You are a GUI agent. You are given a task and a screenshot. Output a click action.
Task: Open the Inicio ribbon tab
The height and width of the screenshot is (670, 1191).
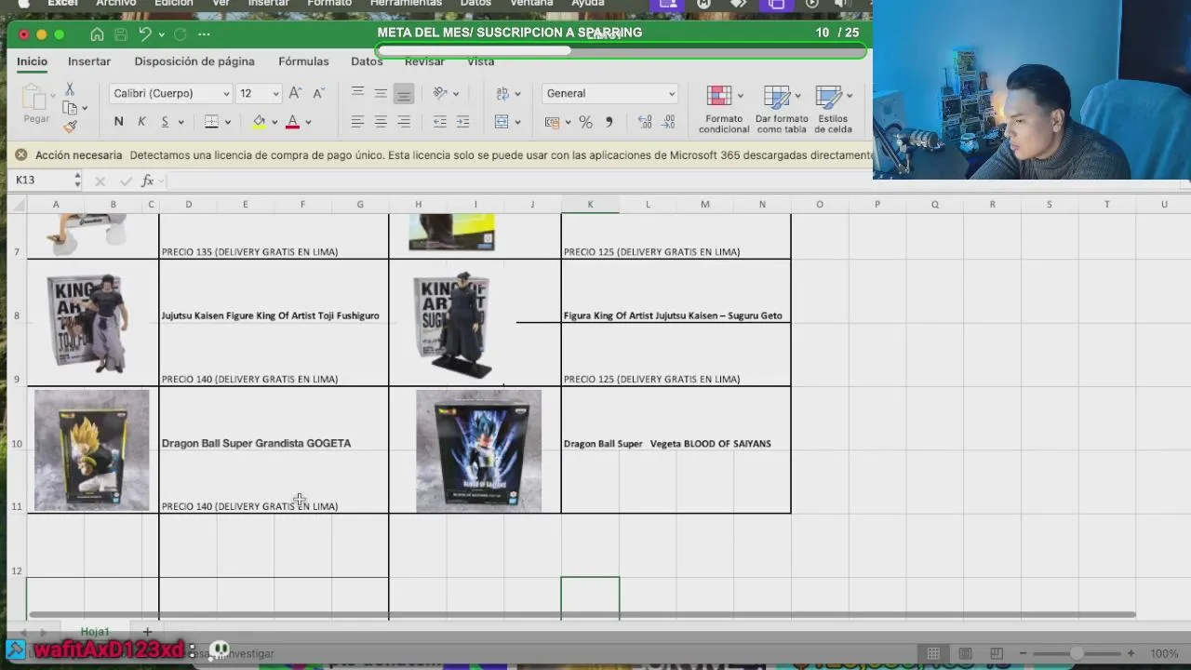pyautogui.click(x=32, y=61)
